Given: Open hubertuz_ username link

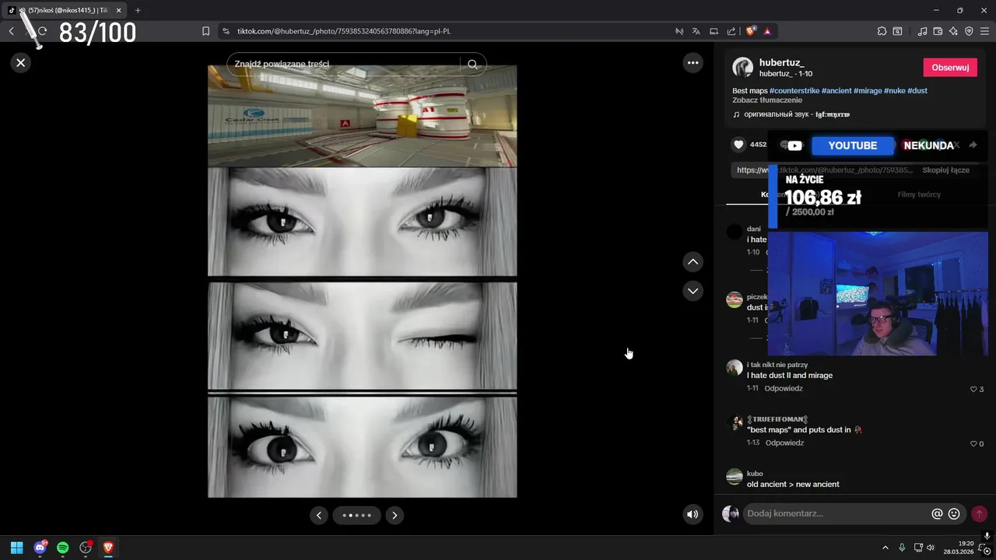Looking at the screenshot, I should [781, 62].
